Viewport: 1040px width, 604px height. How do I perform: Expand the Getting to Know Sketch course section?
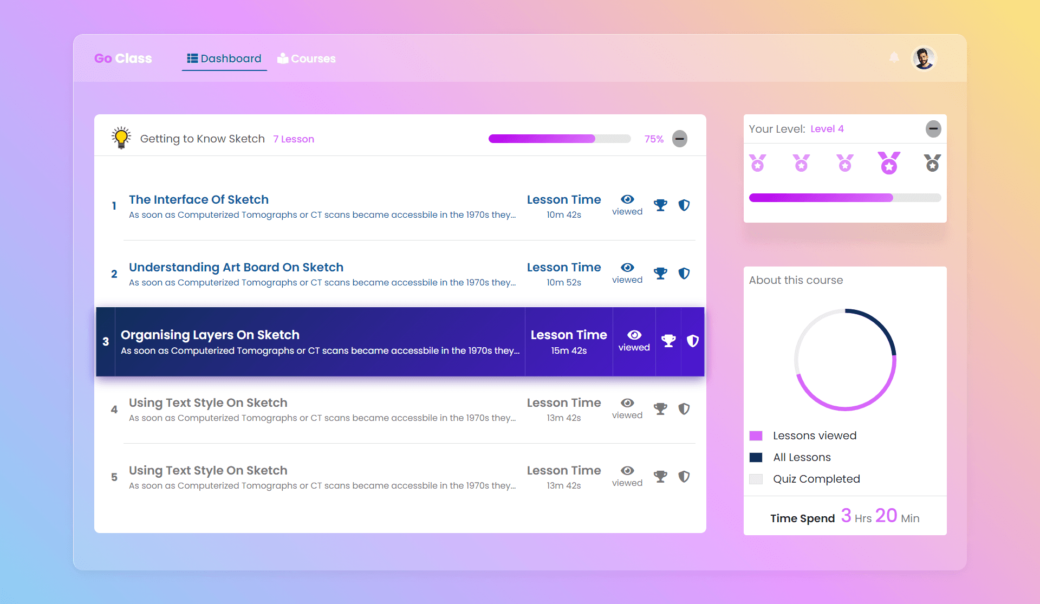point(679,139)
